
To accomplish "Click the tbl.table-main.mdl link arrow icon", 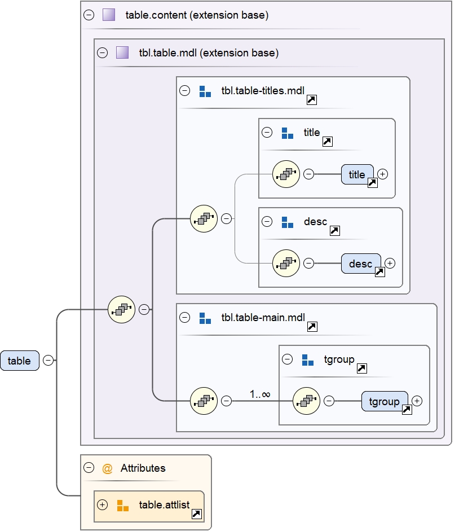I will (x=312, y=327).
